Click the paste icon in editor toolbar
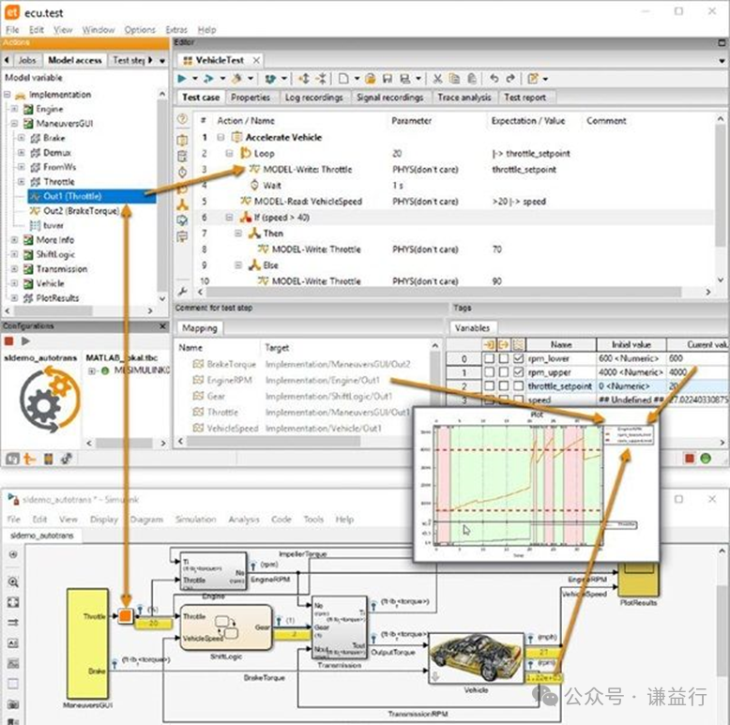This screenshot has height=725, width=730. click(472, 79)
